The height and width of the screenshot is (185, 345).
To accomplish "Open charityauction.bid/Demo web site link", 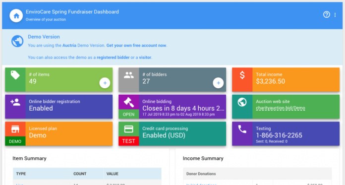I will tap(281, 108).
